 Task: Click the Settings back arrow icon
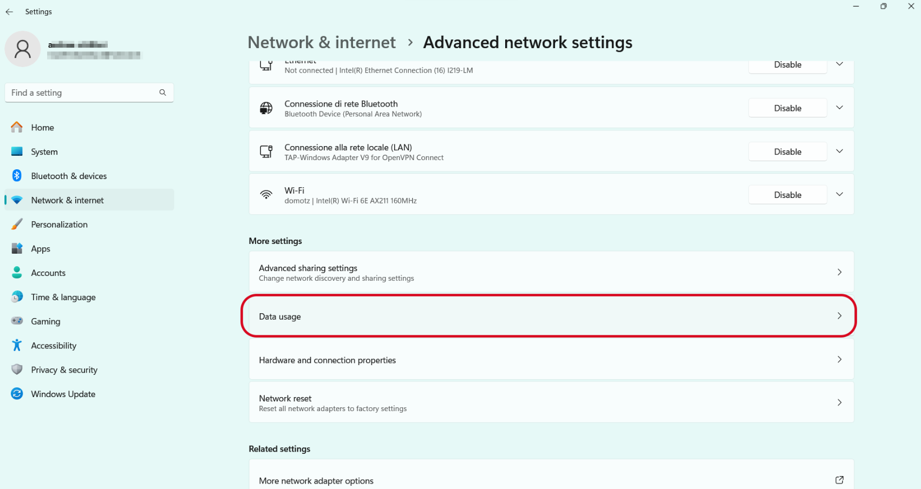pyautogui.click(x=9, y=11)
